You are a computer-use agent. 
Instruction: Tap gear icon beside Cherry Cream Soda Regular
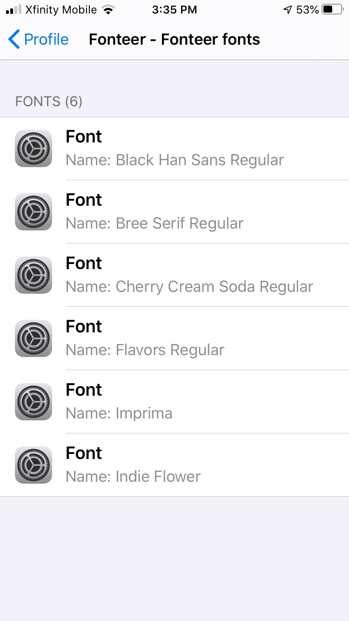[x=34, y=275]
